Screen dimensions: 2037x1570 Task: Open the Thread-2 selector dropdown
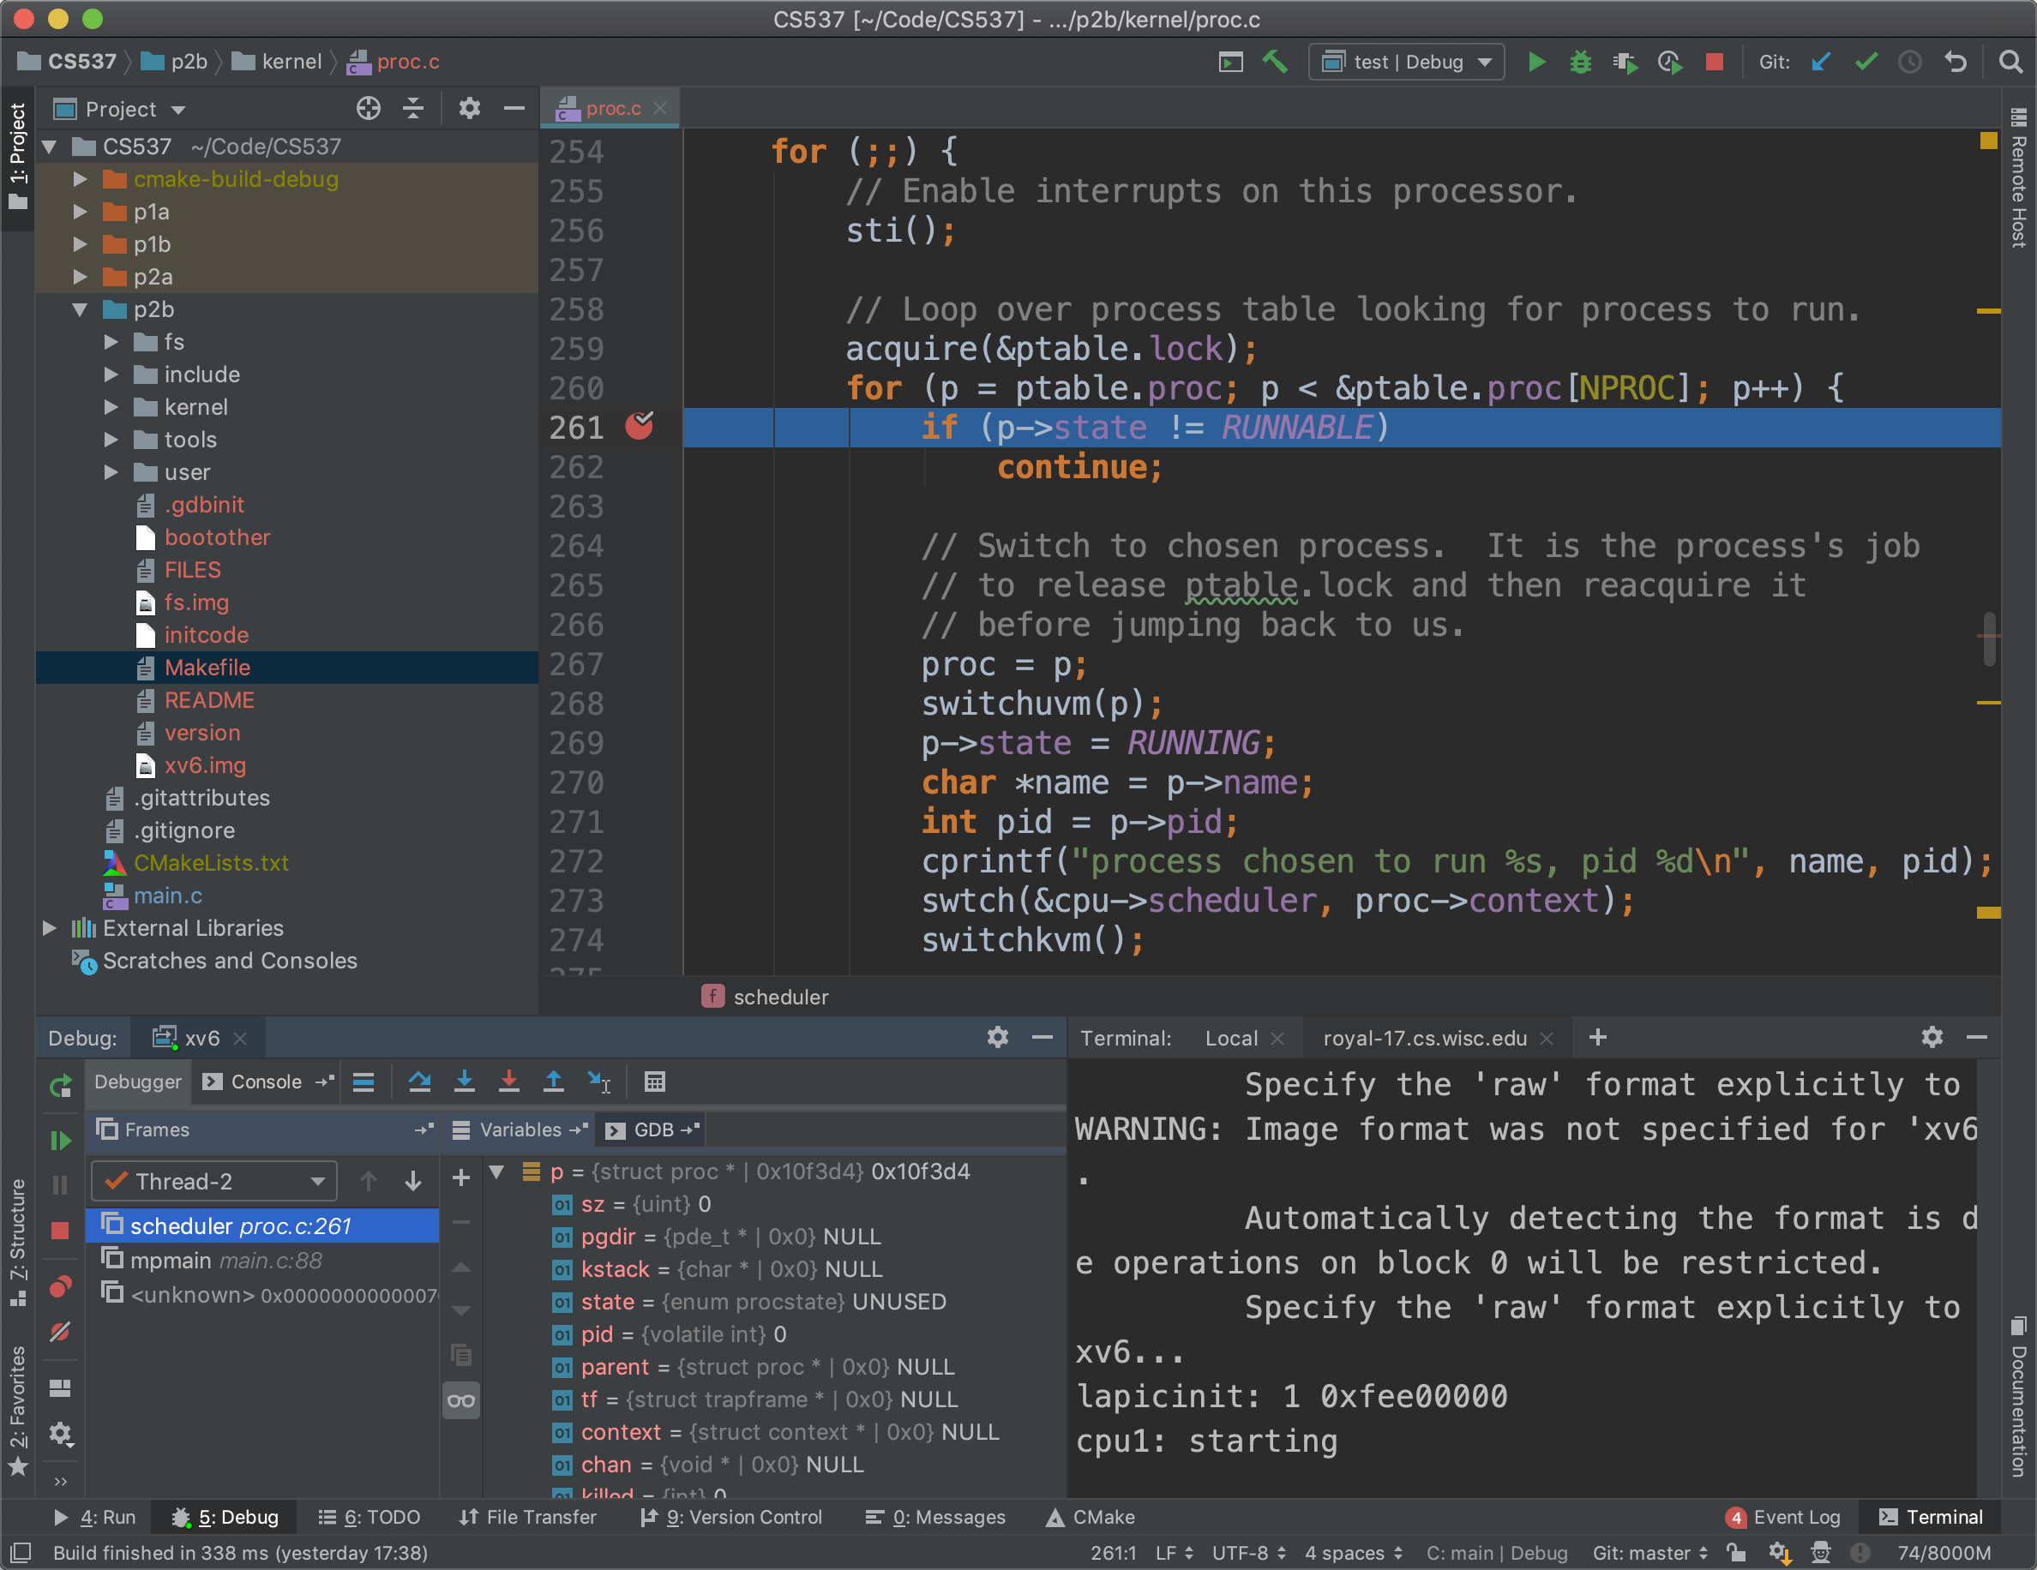pos(213,1181)
